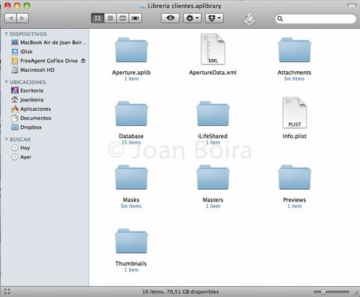Click the sidebar grid button in status bar
This screenshot has width=360, height=297.
[7, 291]
